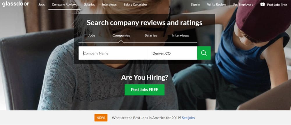Click the green magnifier search button

pyautogui.click(x=204, y=53)
